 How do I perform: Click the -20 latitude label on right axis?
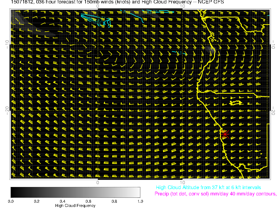(273, 111)
